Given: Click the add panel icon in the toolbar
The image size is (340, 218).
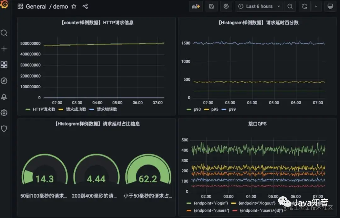Looking at the screenshot, I should [x=196, y=6].
